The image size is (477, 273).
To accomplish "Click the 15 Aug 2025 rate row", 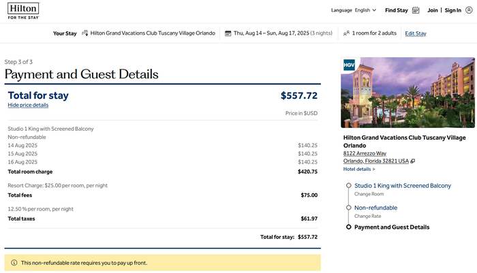I will pyautogui.click(x=162, y=154).
